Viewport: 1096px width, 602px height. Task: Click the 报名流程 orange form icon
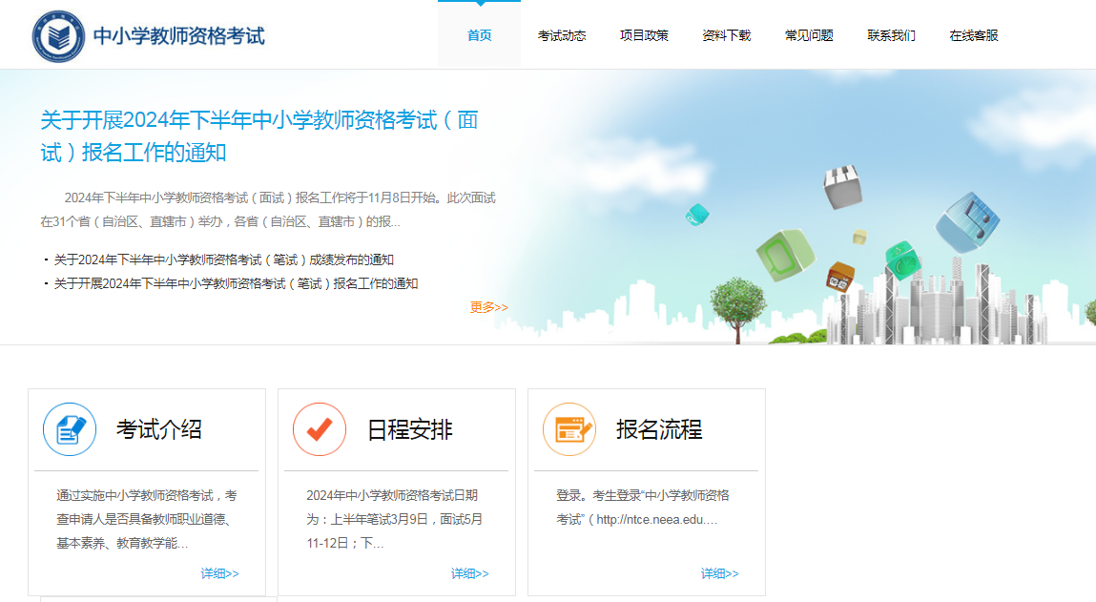[569, 429]
